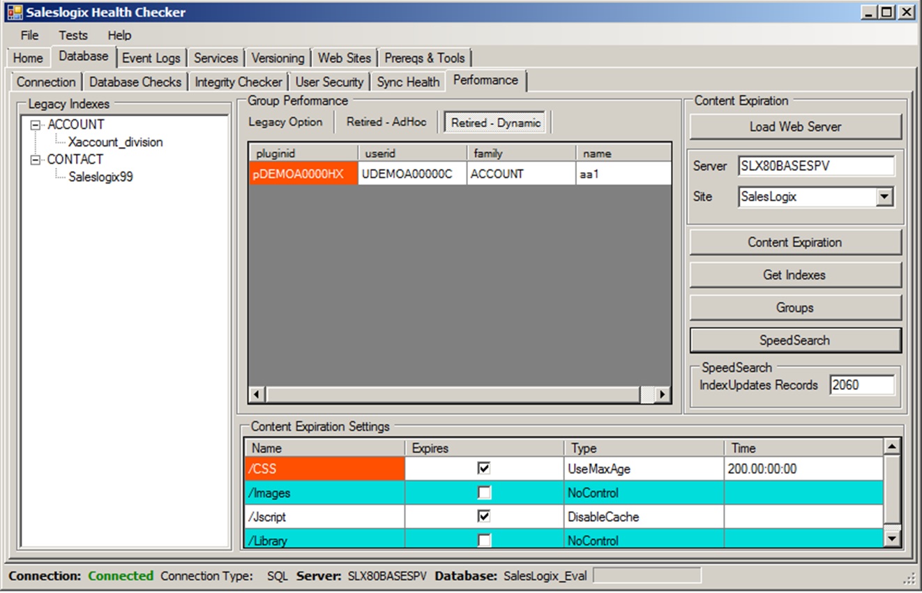Image resolution: width=922 pixels, height=593 pixels.
Task: Select the CONTACT tree label
Action: (75, 160)
